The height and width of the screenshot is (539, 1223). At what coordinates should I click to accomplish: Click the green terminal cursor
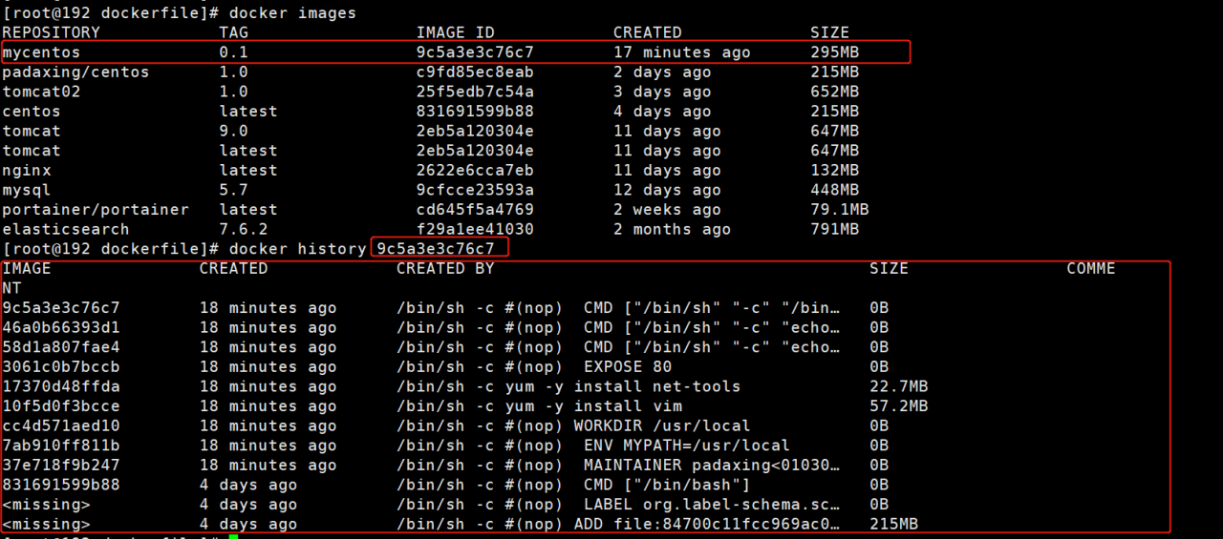pos(233,536)
